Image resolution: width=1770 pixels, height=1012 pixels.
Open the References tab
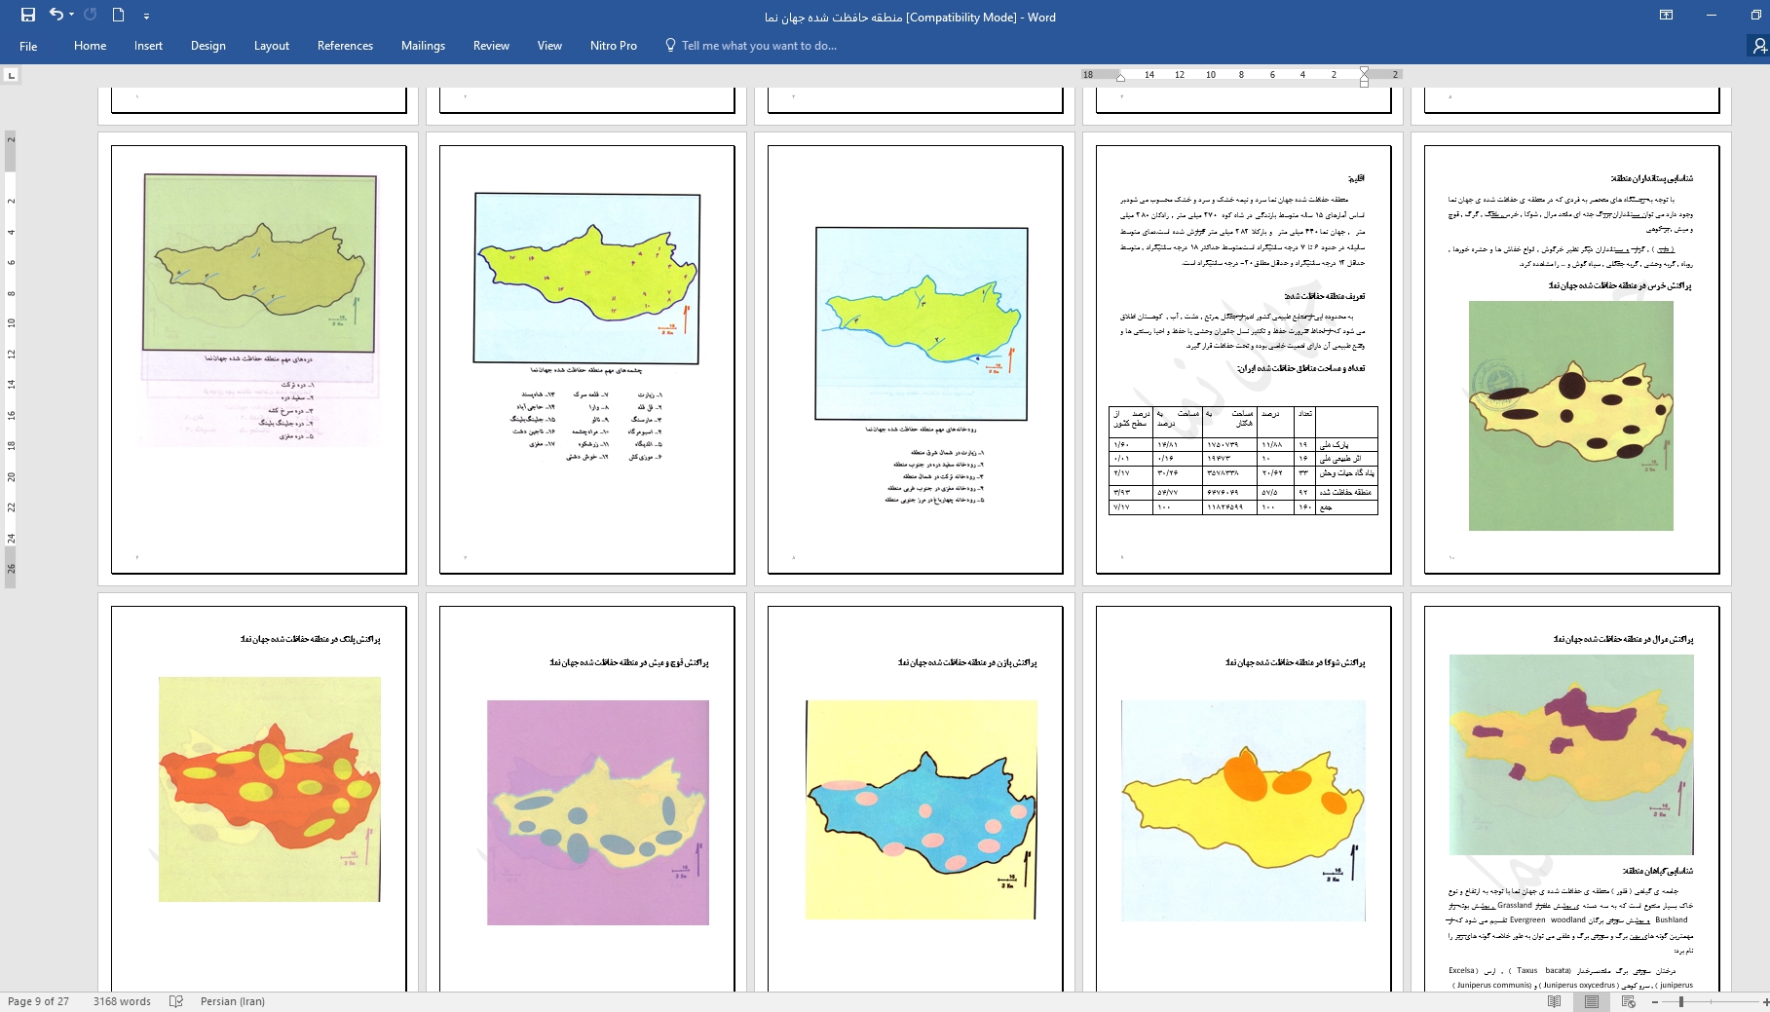click(345, 46)
